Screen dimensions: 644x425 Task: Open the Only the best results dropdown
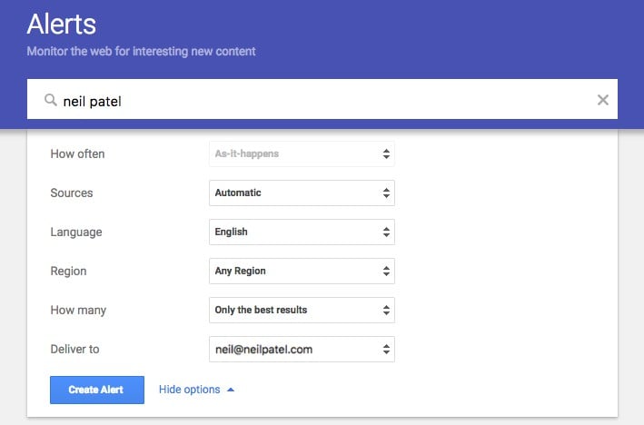(302, 310)
